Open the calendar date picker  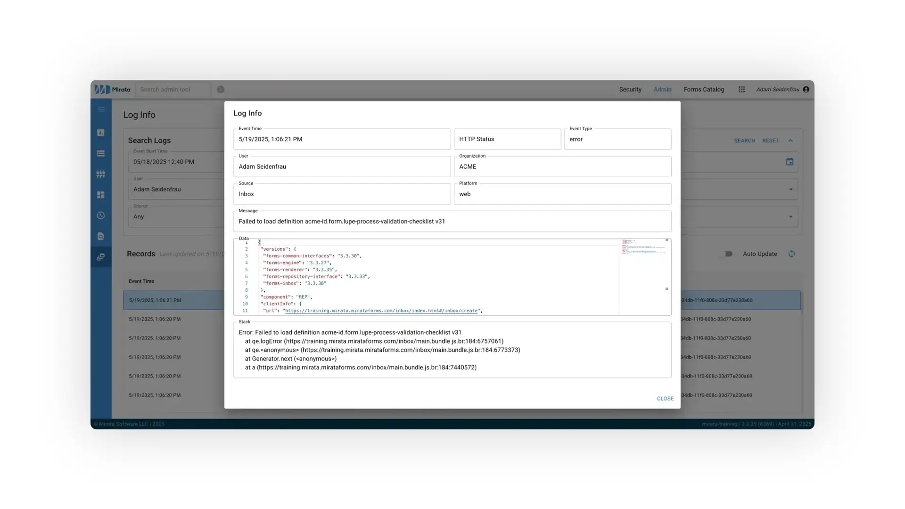pos(790,162)
